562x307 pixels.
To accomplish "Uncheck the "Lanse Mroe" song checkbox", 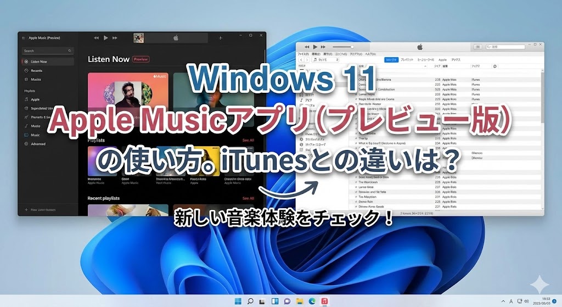I will click(x=356, y=187).
